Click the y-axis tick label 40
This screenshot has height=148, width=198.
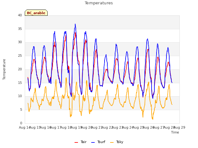(x=20, y=15)
